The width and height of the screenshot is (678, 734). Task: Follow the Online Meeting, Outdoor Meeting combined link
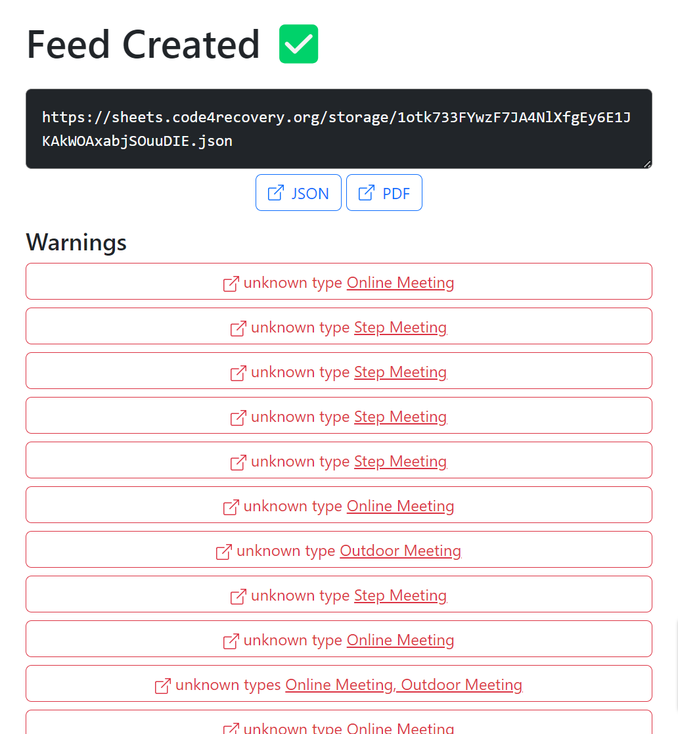point(403,685)
